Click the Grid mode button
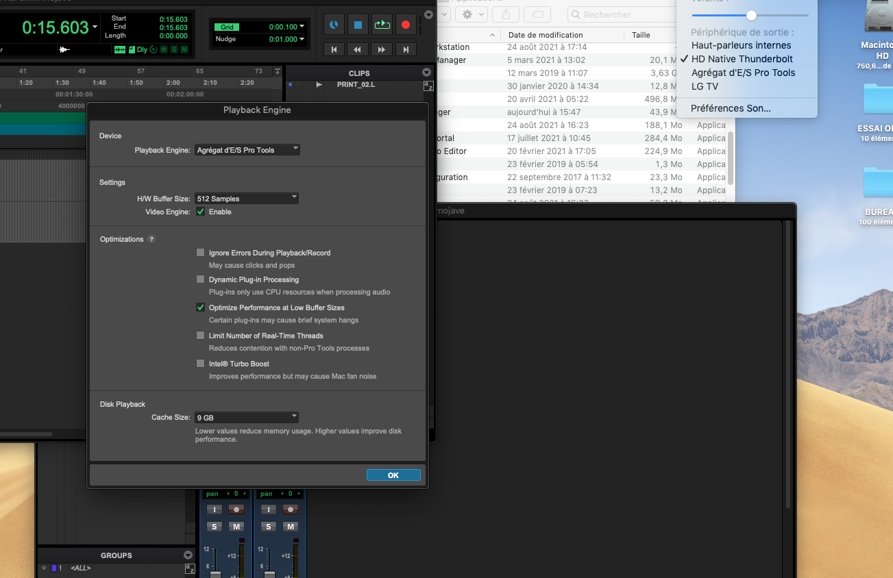893x578 pixels. [227, 27]
